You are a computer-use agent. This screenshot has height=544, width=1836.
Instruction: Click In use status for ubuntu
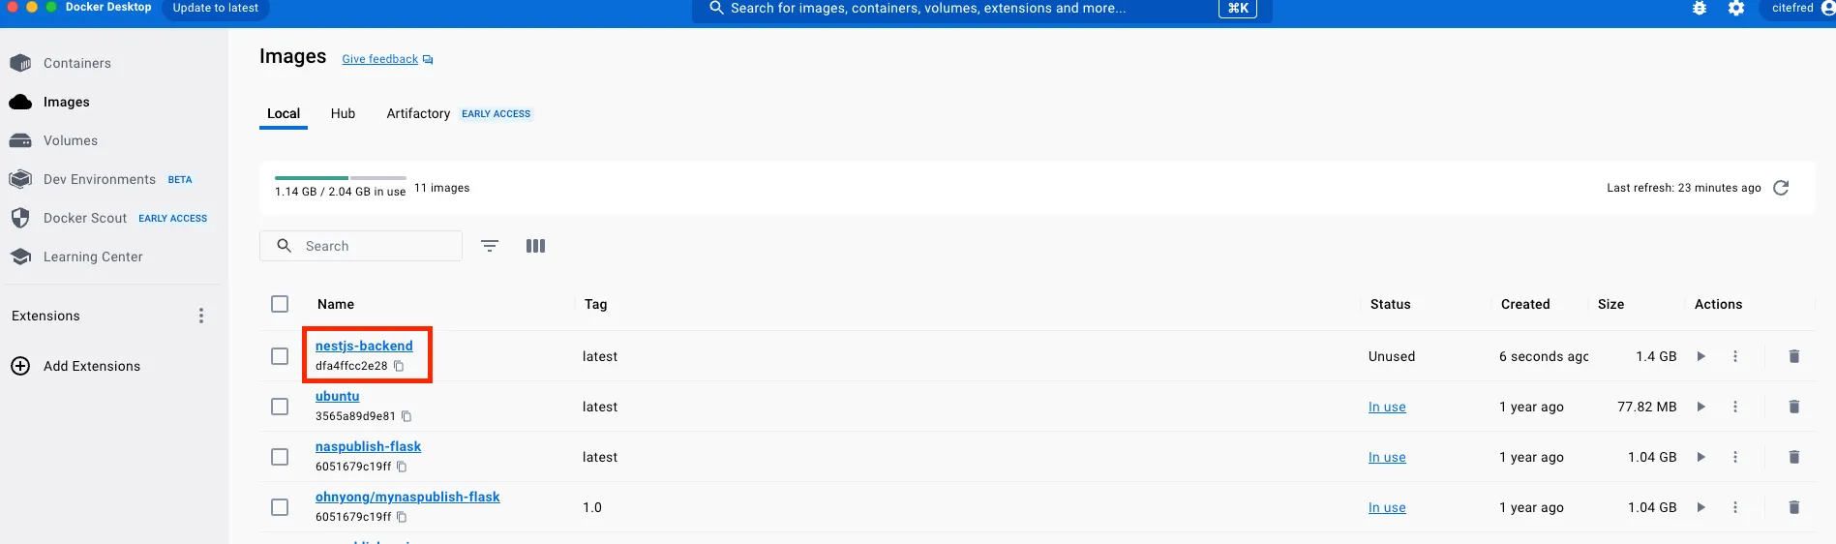point(1387,407)
